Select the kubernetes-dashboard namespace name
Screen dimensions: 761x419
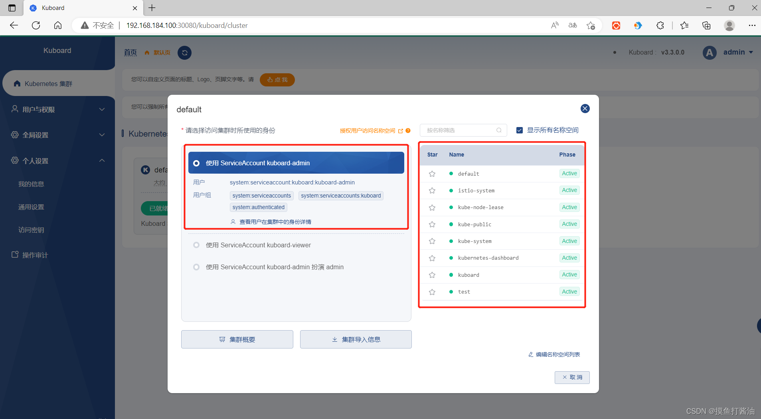[x=488, y=258]
